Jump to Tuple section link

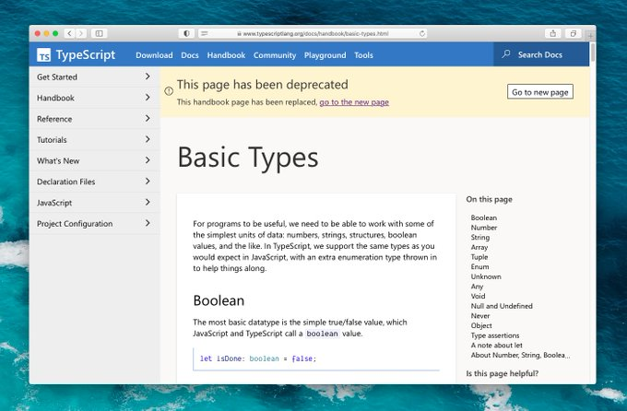(479, 257)
